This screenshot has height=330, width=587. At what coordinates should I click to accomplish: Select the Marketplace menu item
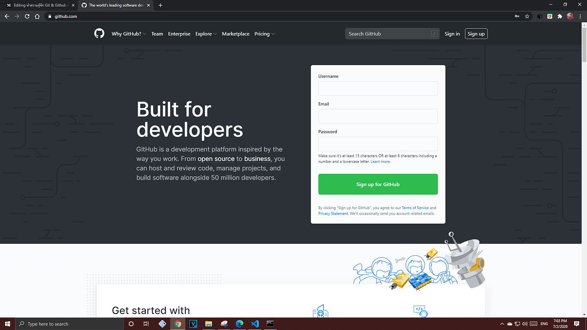235,33
